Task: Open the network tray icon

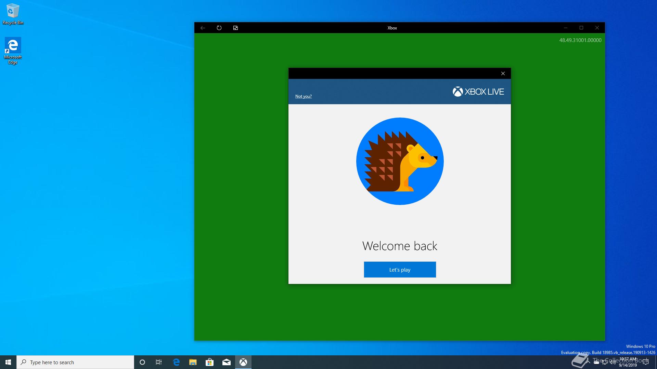Action: (x=605, y=362)
